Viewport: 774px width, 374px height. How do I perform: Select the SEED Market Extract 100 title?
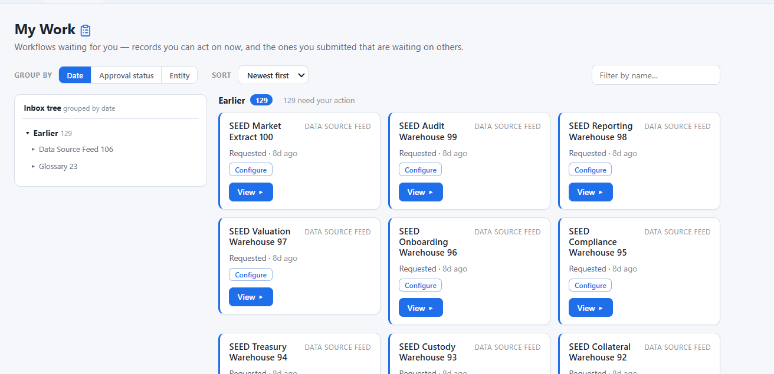pos(255,131)
